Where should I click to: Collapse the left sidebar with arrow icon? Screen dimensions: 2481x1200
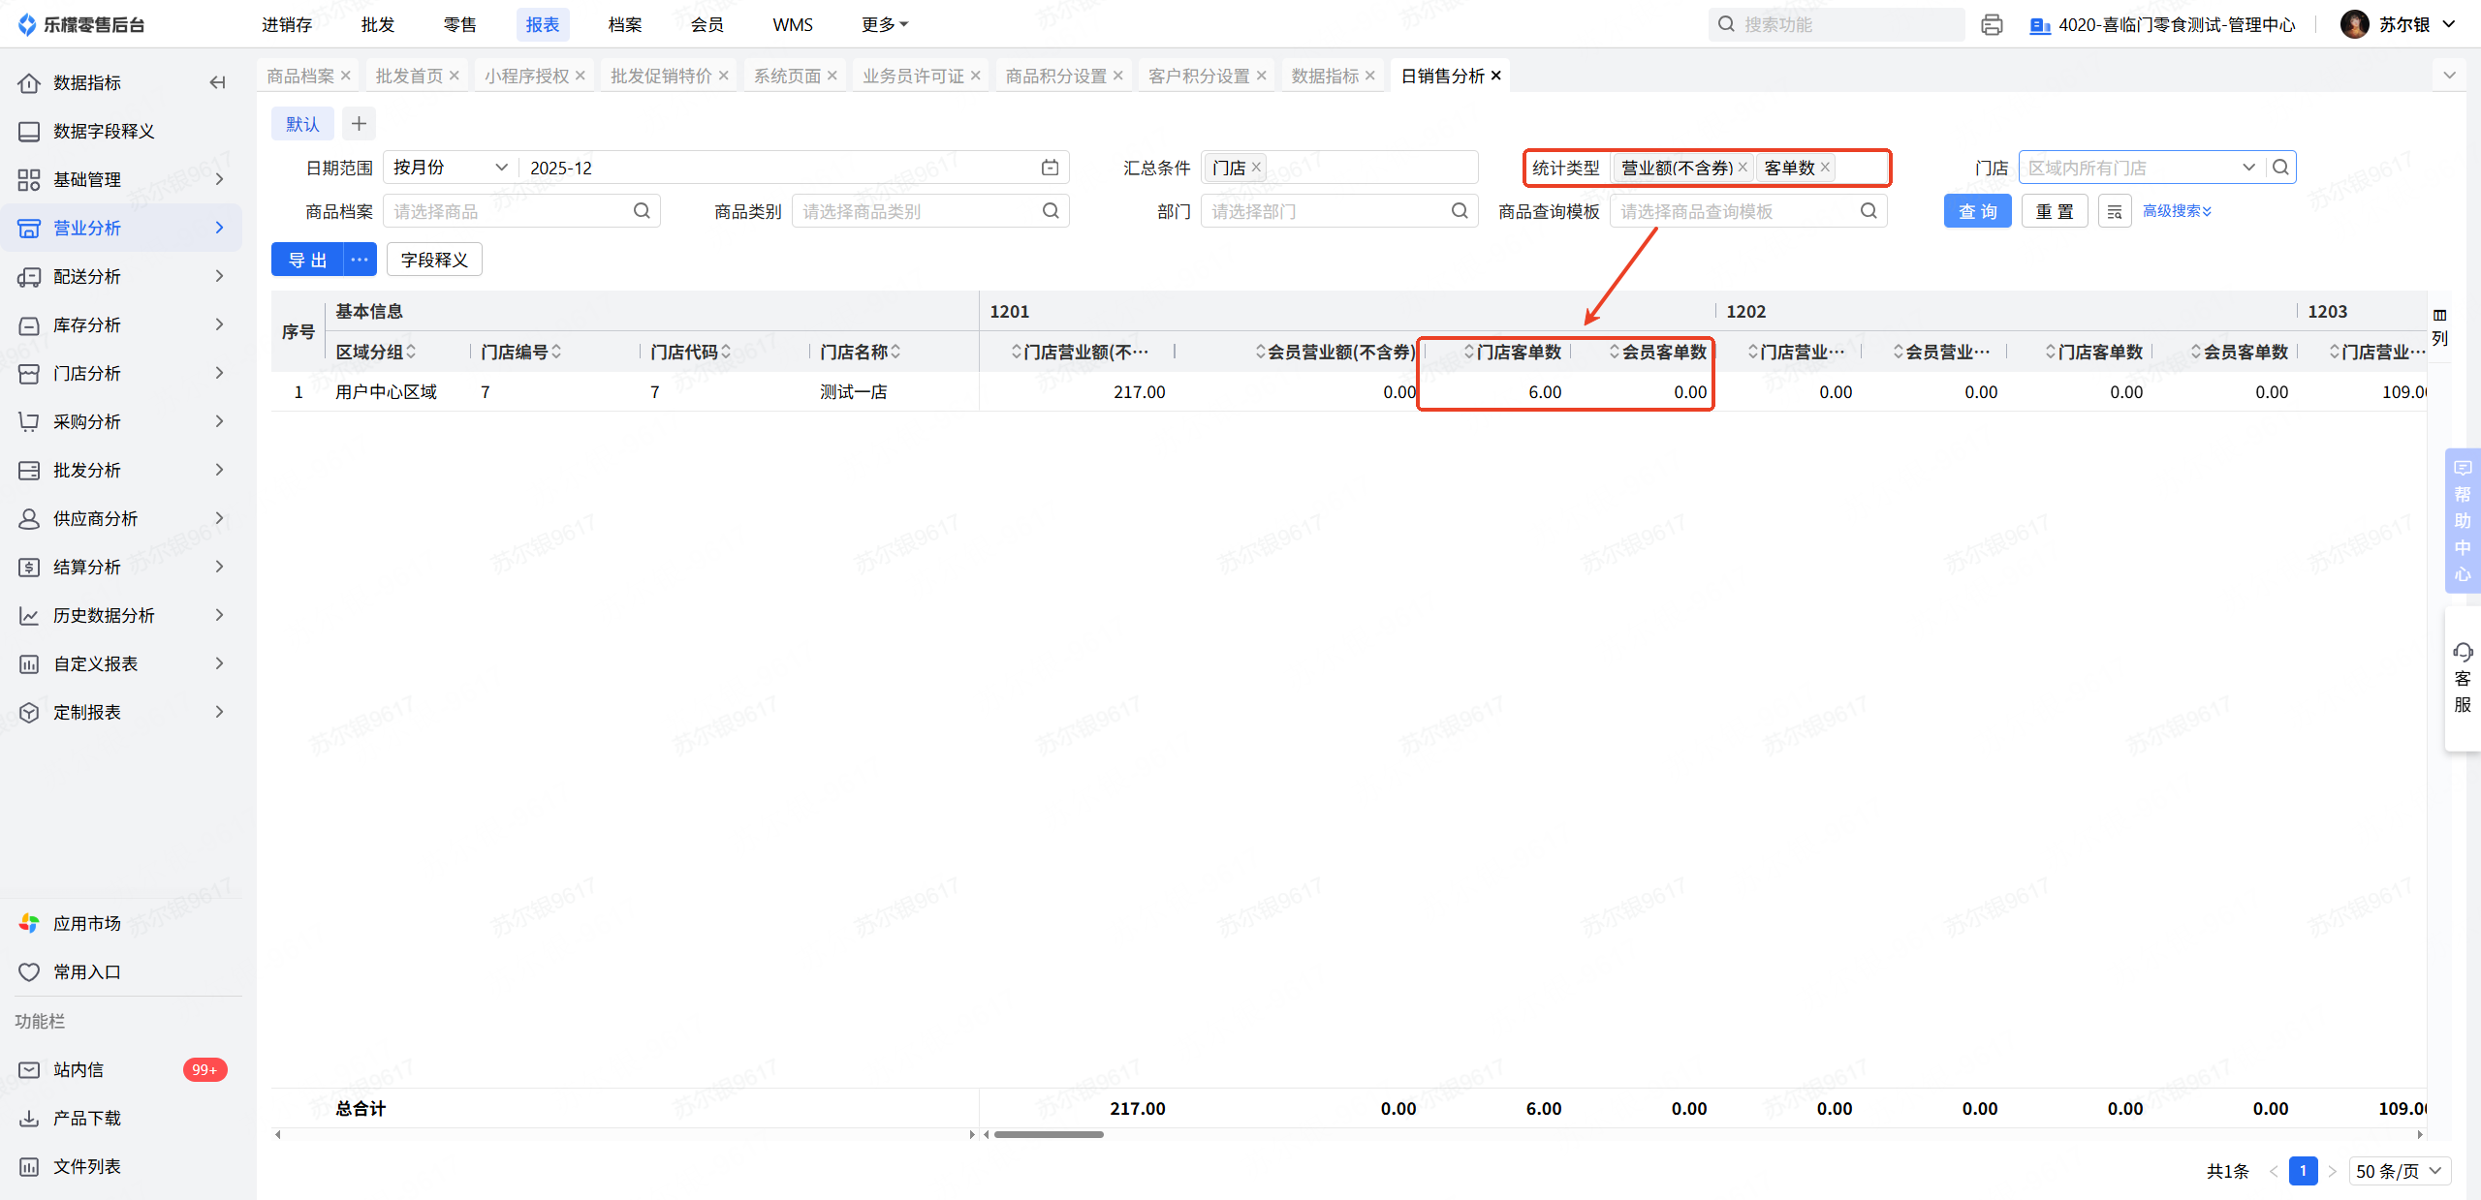click(218, 83)
